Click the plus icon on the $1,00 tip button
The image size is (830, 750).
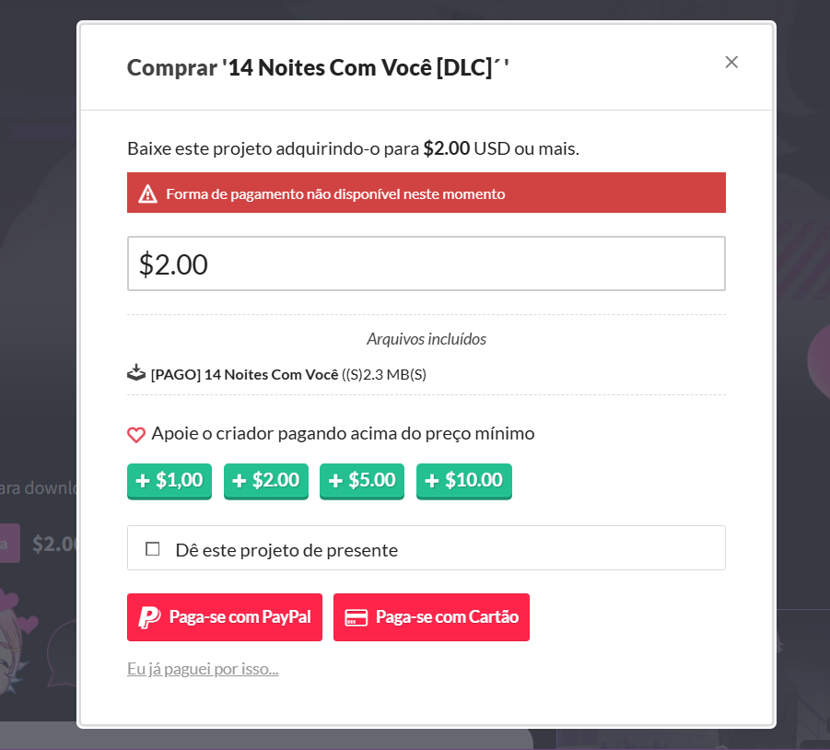143,481
